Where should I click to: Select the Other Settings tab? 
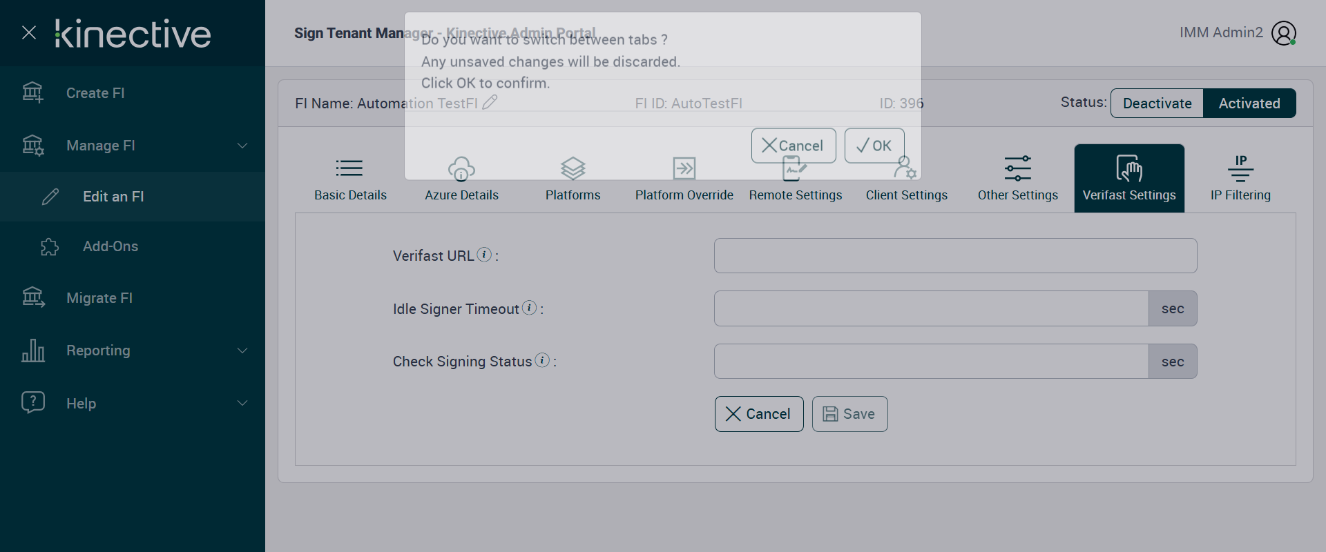(1018, 178)
